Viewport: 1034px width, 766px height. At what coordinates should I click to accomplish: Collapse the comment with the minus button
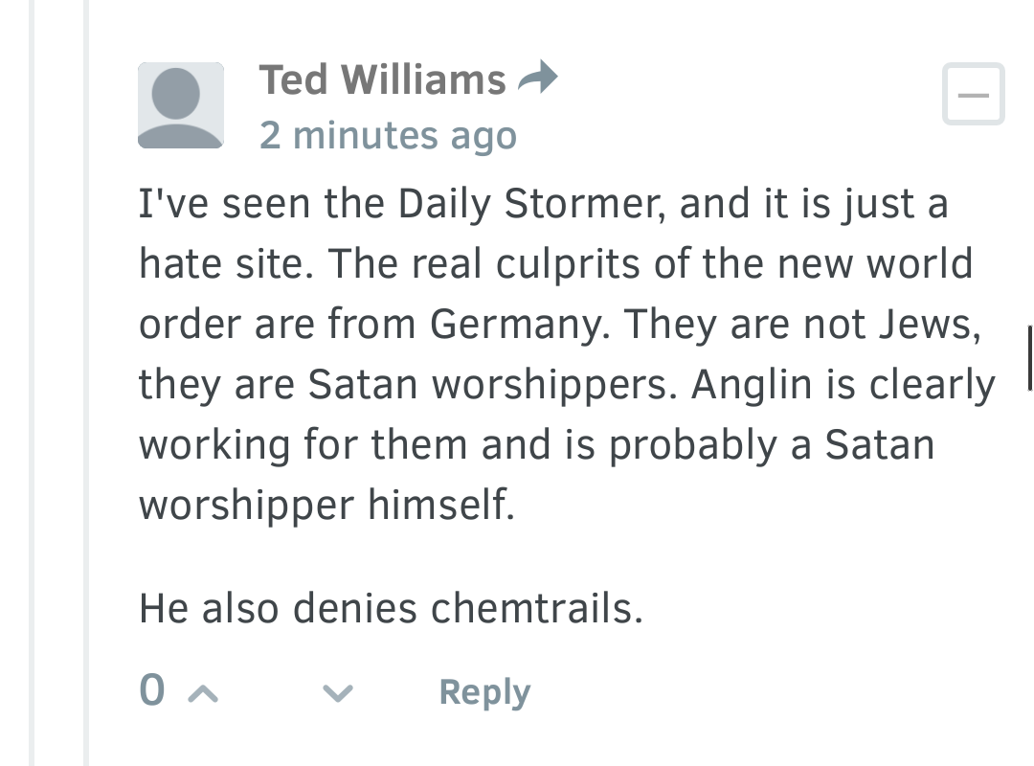(x=974, y=94)
